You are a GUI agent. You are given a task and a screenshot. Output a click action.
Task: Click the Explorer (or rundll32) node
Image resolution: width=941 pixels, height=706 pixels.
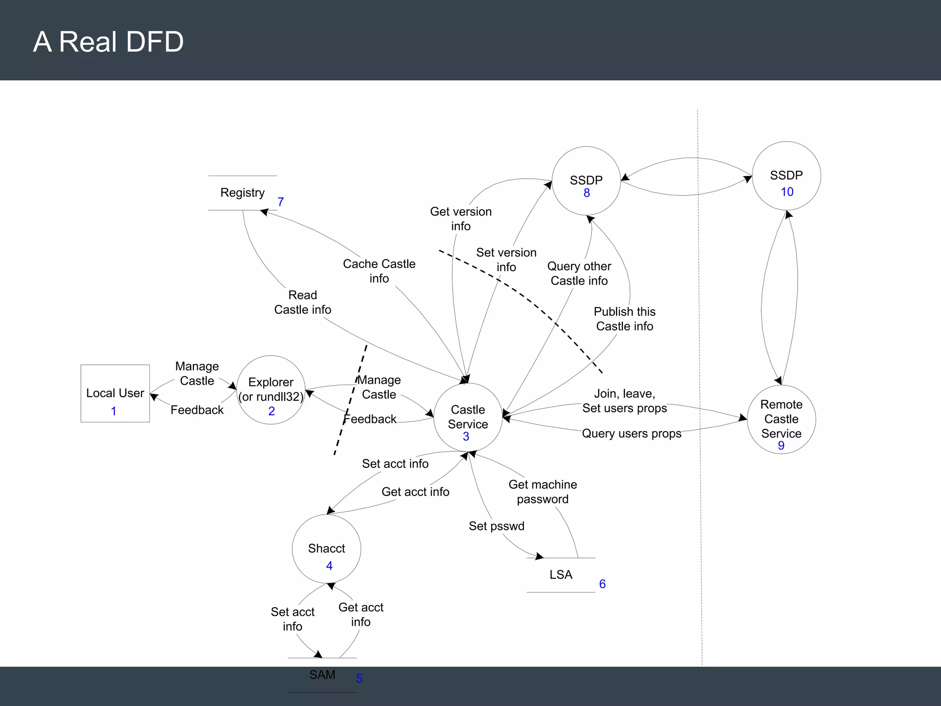271,390
